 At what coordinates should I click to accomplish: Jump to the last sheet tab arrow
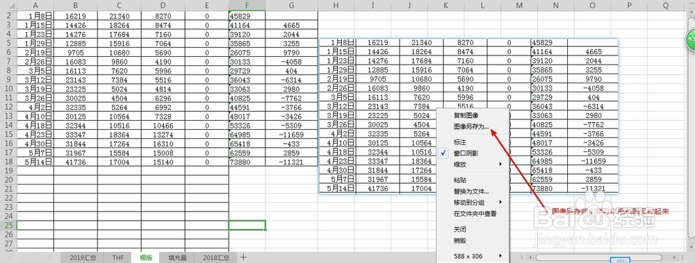click(x=49, y=257)
